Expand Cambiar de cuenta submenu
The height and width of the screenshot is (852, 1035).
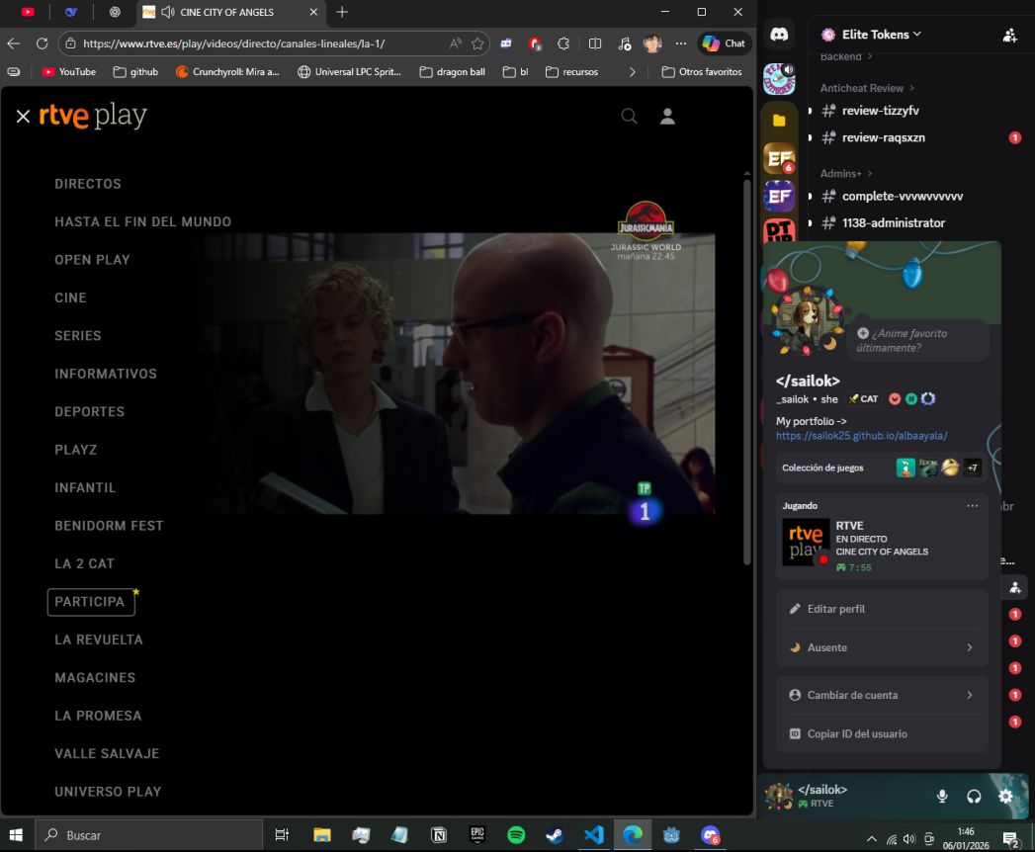(882, 695)
